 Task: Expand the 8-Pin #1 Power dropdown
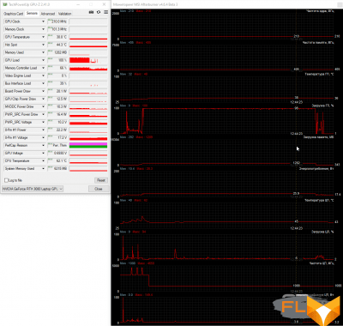point(43,130)
